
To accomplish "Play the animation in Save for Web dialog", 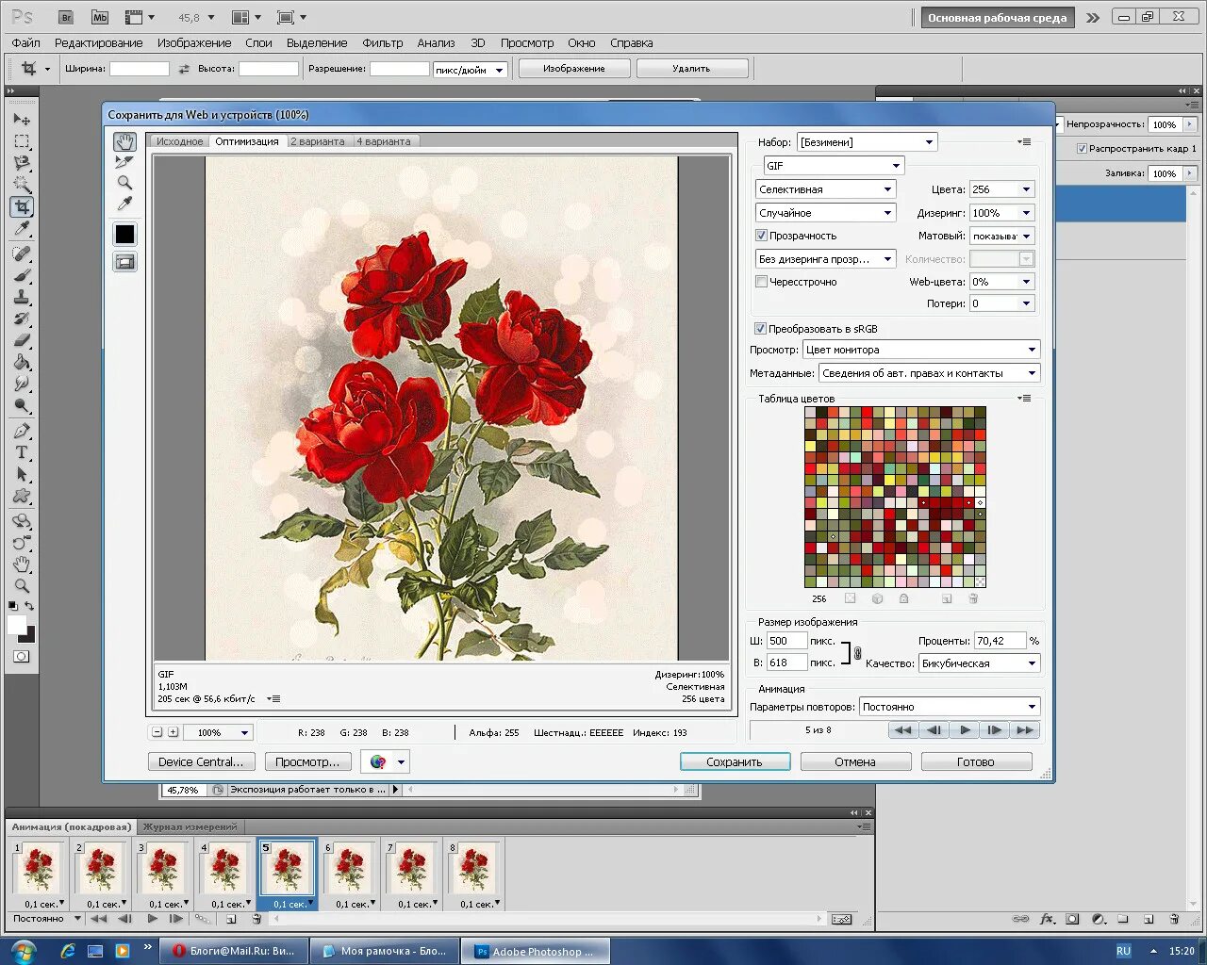I will point(964,729).
